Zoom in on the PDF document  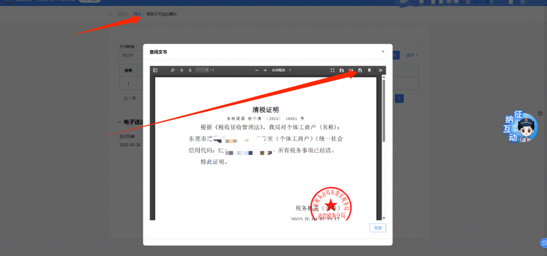tap(265, 70)
